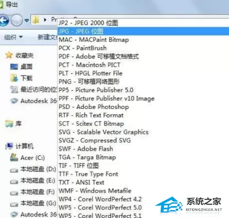Choose PNG - 可移植网络图形 format
This screenshot has width=229, height=218.
[x=89, y=82]
